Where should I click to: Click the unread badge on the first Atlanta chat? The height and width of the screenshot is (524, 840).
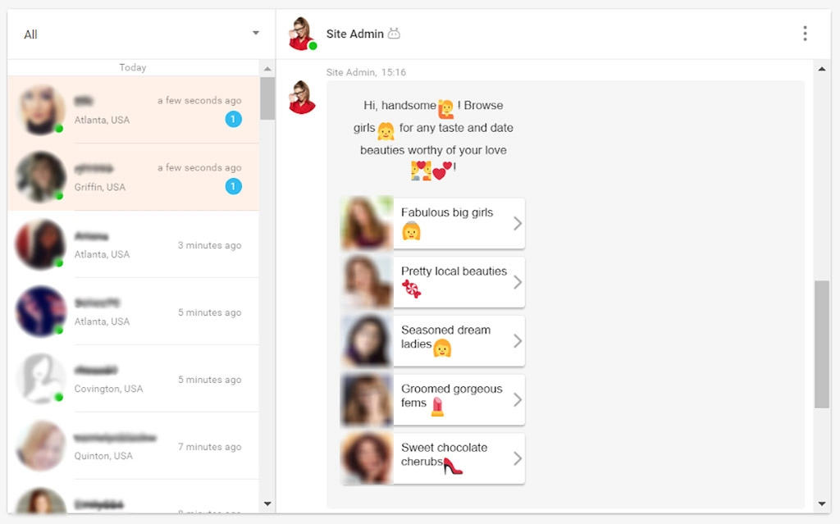pos(233,120)
